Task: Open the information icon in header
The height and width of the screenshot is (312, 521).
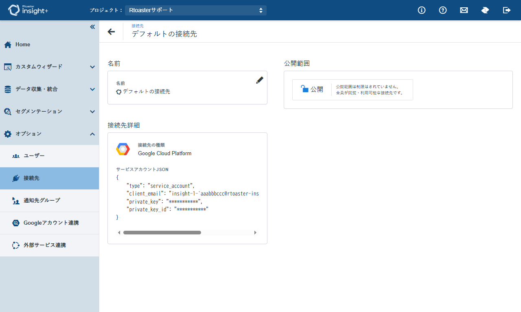Action: tap(422, 10)
